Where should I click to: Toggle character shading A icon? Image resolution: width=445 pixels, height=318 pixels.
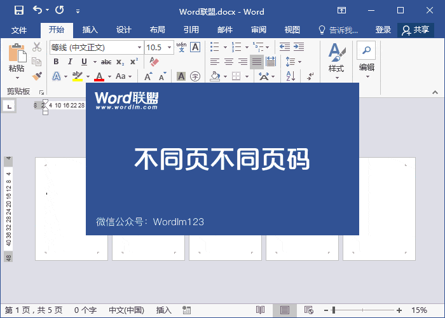pyautogui.click(x=181, y=76)
